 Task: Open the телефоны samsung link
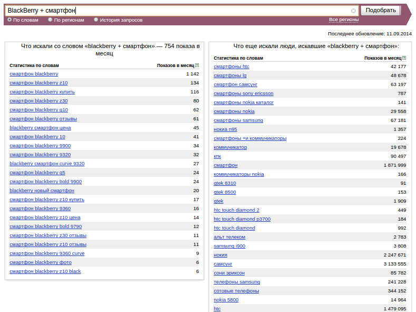[237, 282]
